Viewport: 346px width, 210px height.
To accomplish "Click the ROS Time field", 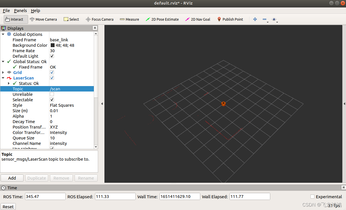I will 45,197.
